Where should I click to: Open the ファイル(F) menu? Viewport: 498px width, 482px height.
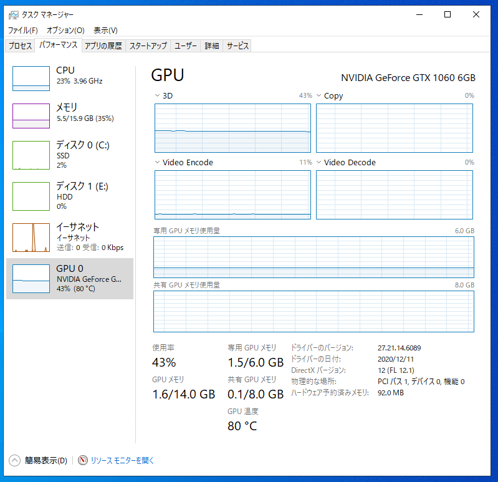(x=23, y=31)
